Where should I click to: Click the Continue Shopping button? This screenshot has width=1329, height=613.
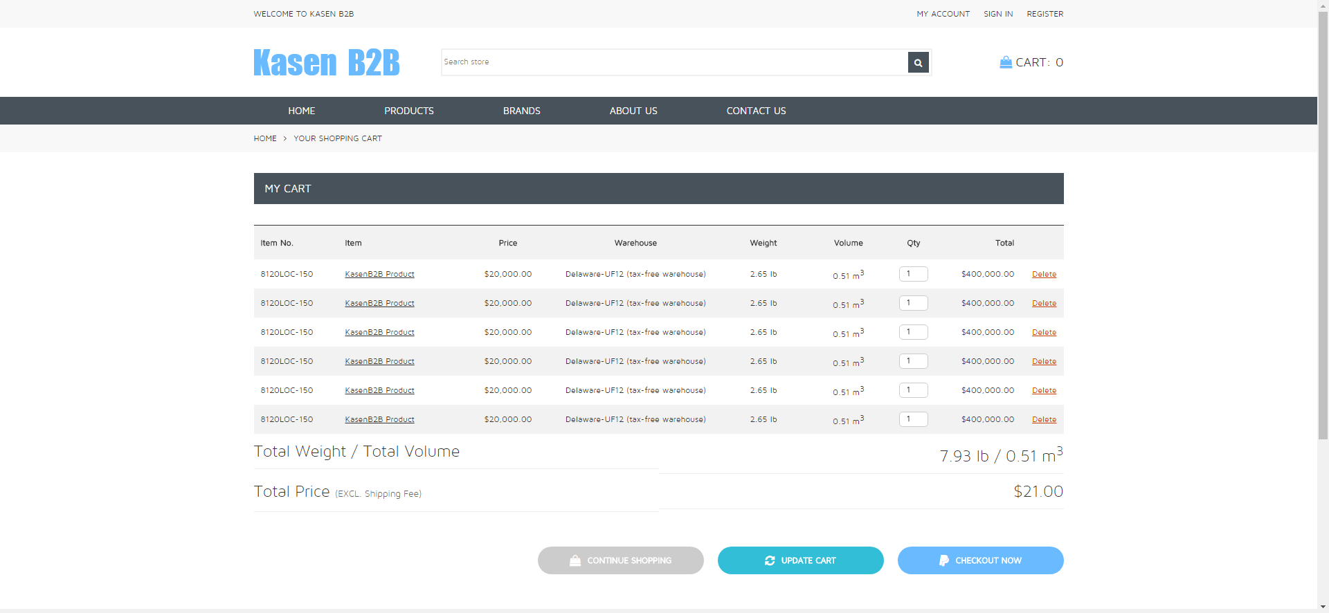pos(620,560)
